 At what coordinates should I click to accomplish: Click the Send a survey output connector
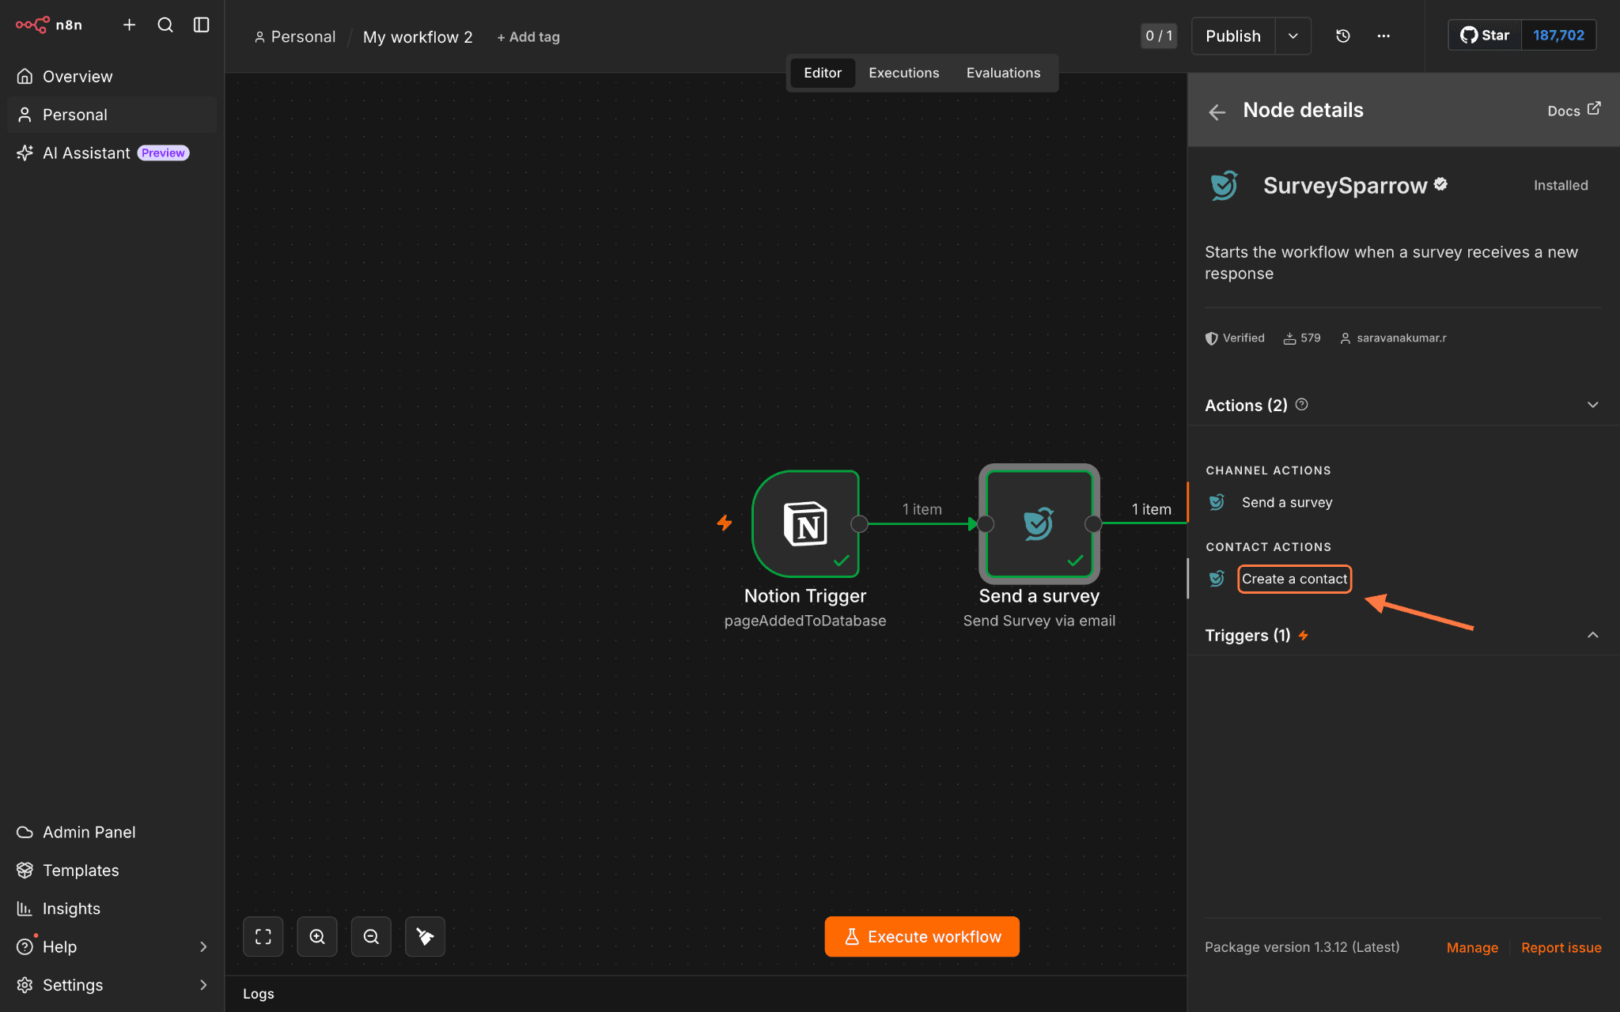click(x=1093, y=523)
